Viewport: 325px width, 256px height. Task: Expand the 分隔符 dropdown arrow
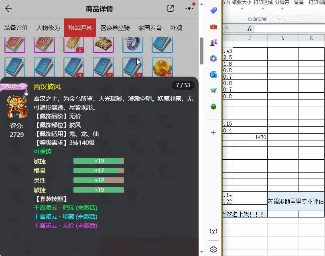(x=282, y=9)
